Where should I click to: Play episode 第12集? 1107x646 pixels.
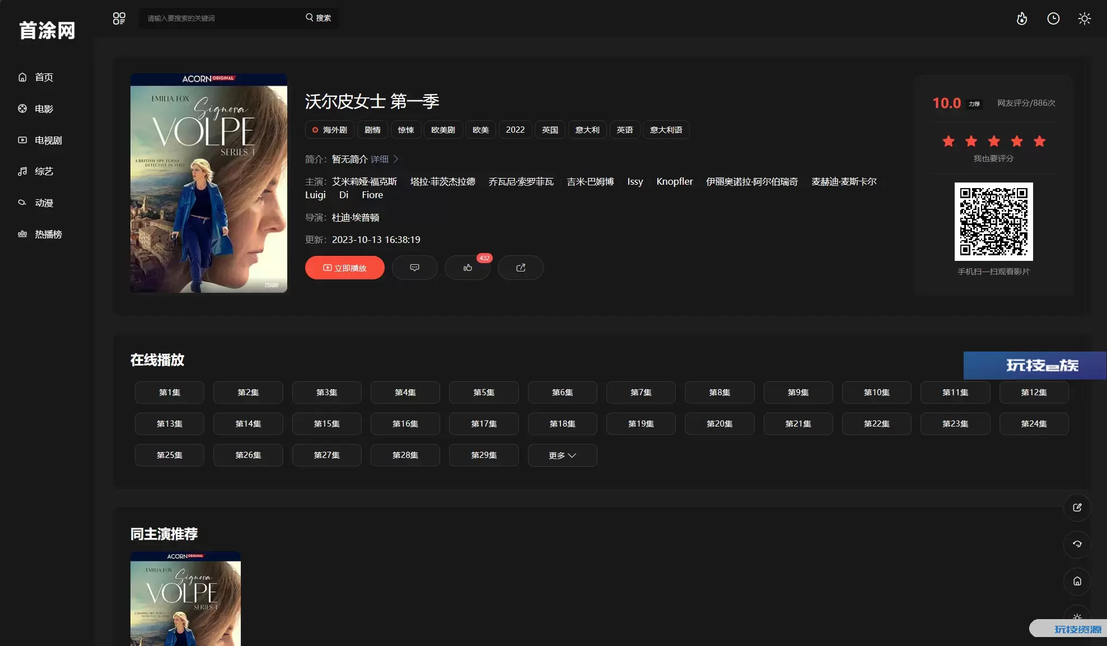coord(1034,392)
